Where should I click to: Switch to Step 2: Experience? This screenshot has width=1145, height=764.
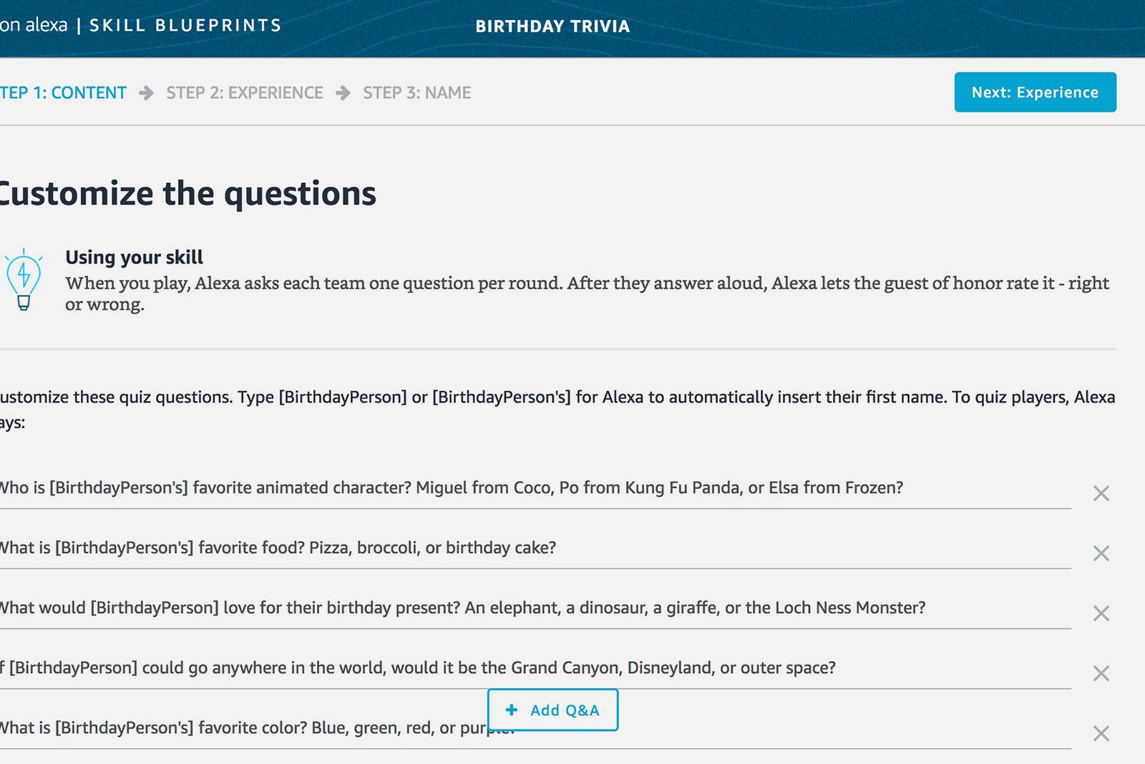tap(245, 93)
